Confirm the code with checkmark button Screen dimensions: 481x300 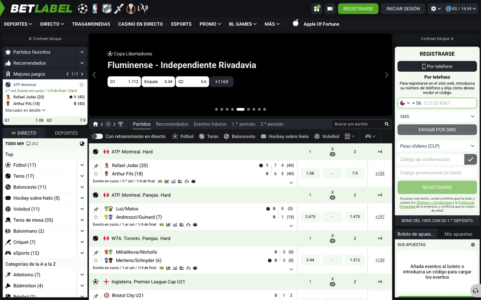point(471,159)
